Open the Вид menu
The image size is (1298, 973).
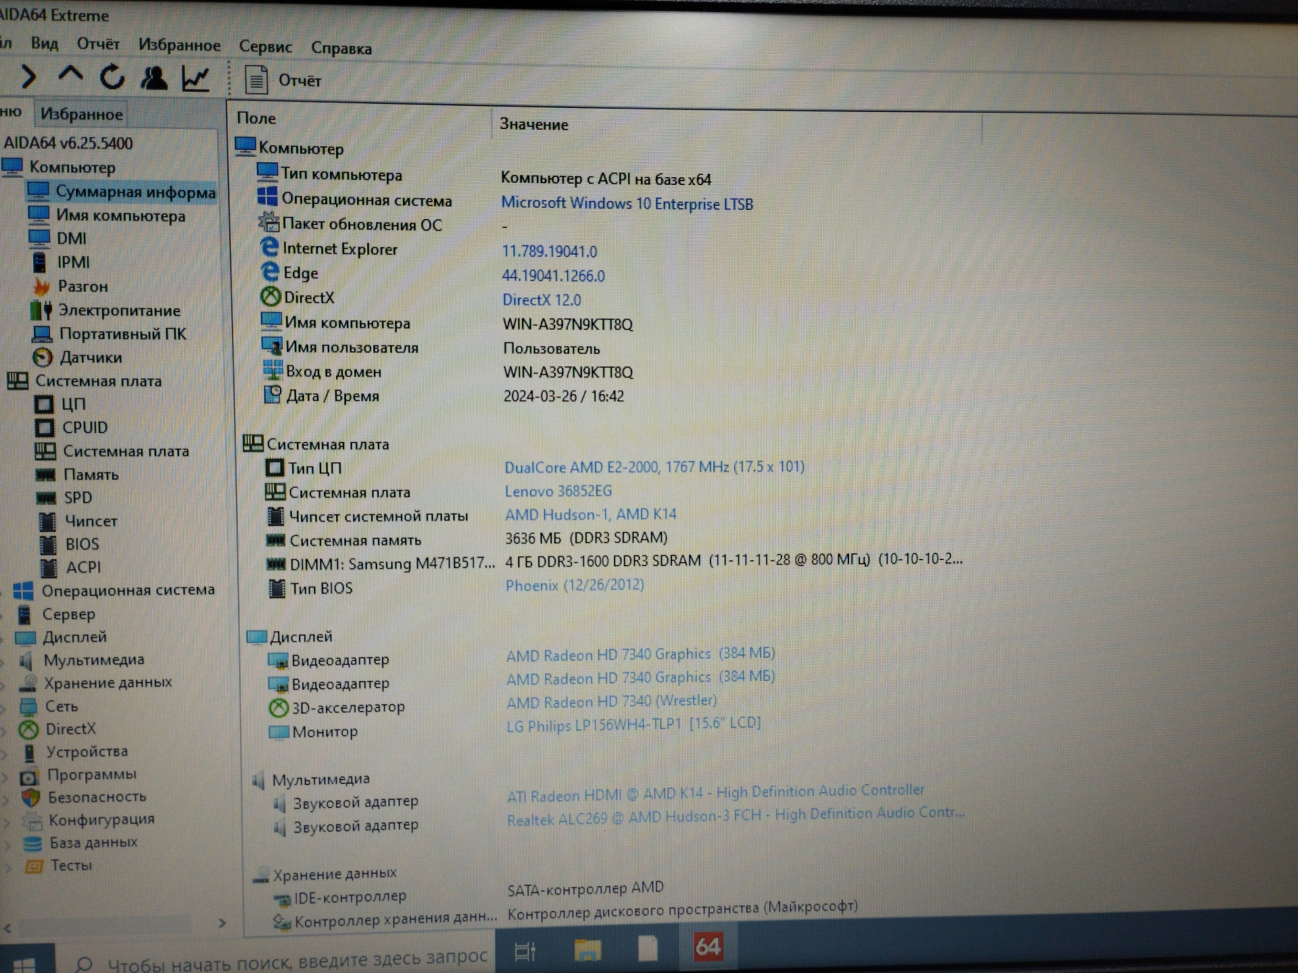(x=45, y=43)
